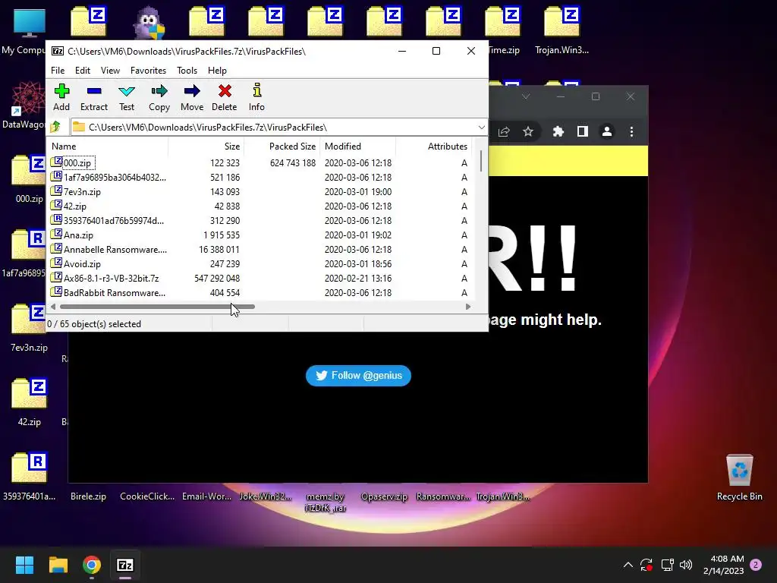Sort by Modified column header
The height and width of the screenshot is (583, 777).
(x=358, y=147)
